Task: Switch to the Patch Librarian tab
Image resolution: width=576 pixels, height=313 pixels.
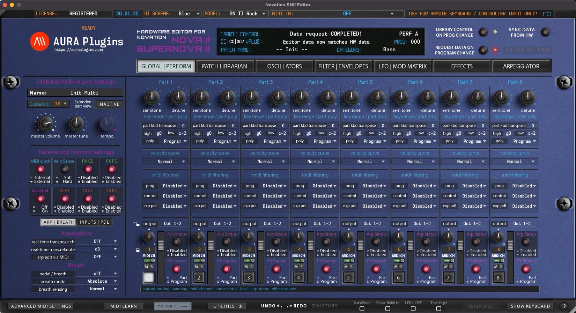Action: pos(224,66)
